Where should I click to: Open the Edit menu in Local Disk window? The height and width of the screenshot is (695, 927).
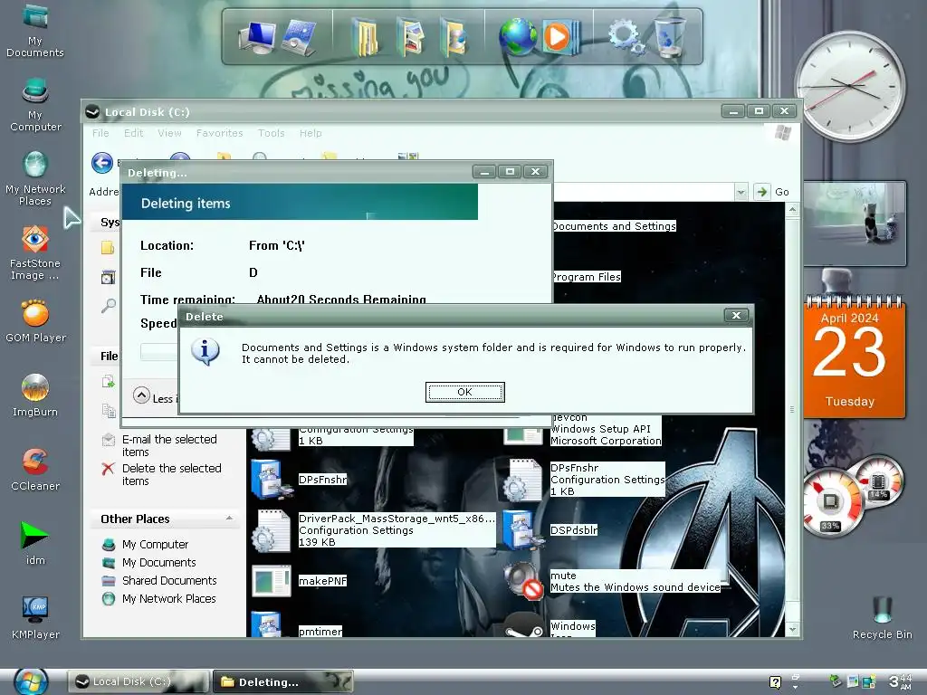134,133
